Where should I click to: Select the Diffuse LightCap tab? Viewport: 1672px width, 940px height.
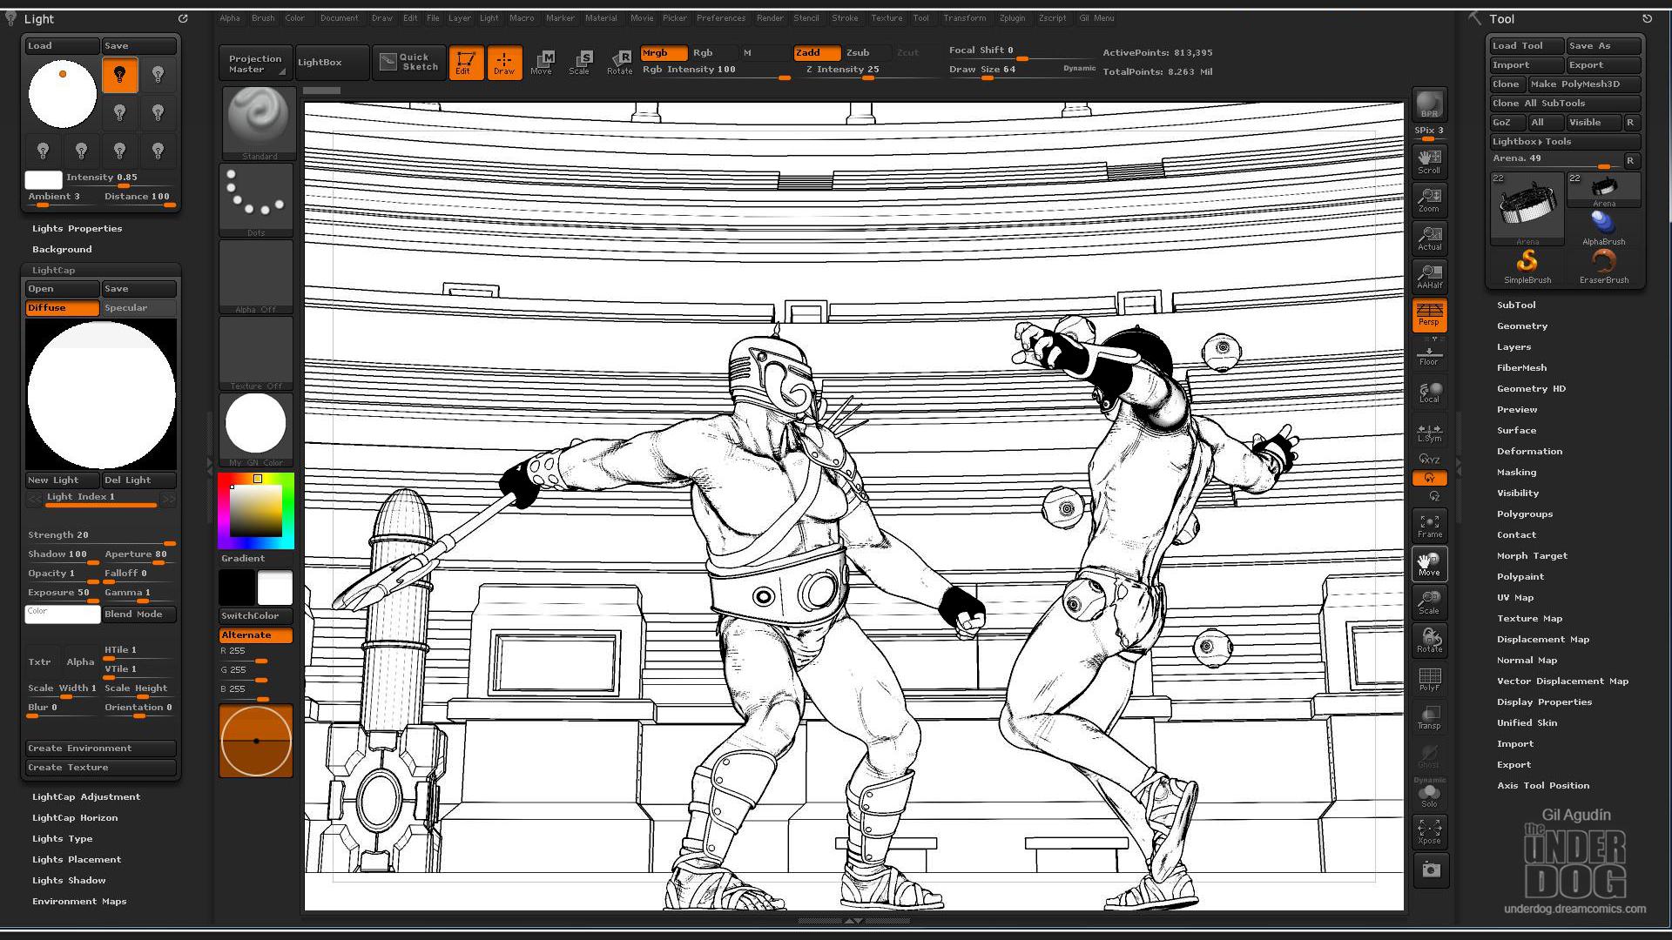pyautogui.click(x=62, y=308)
